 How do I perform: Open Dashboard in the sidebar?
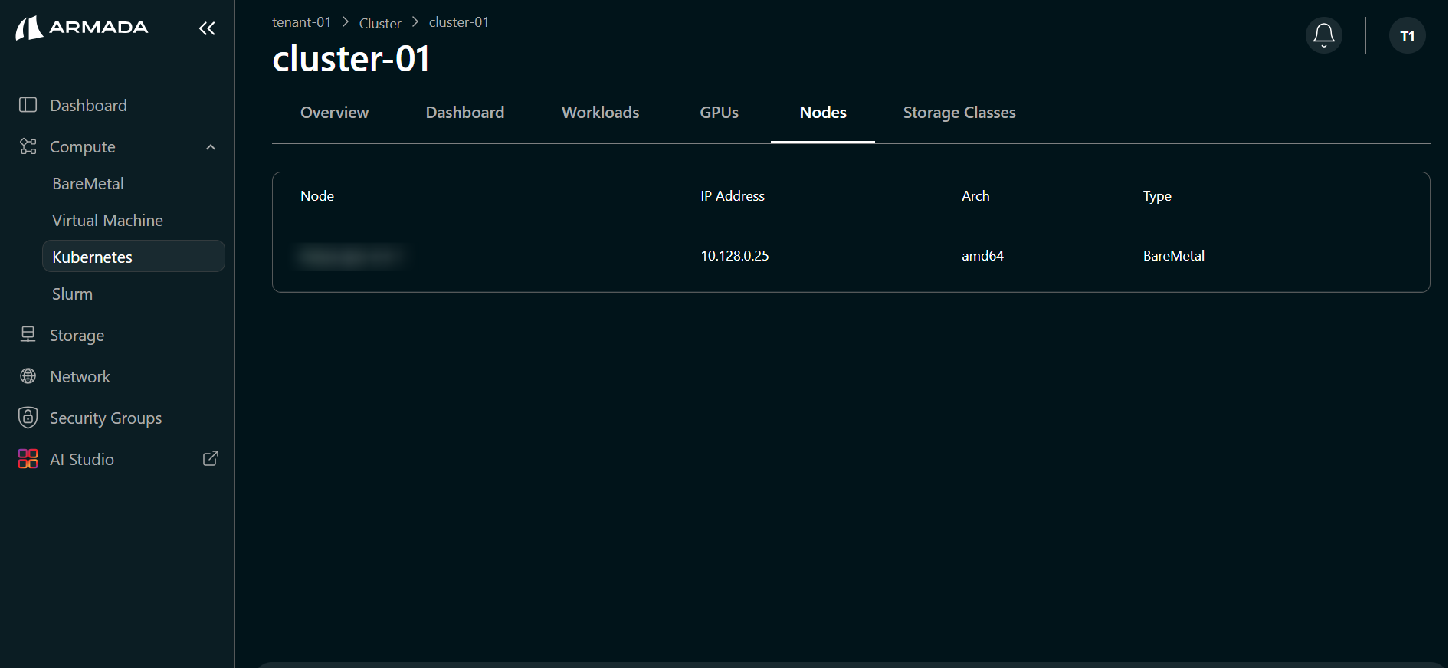point(89,106)
